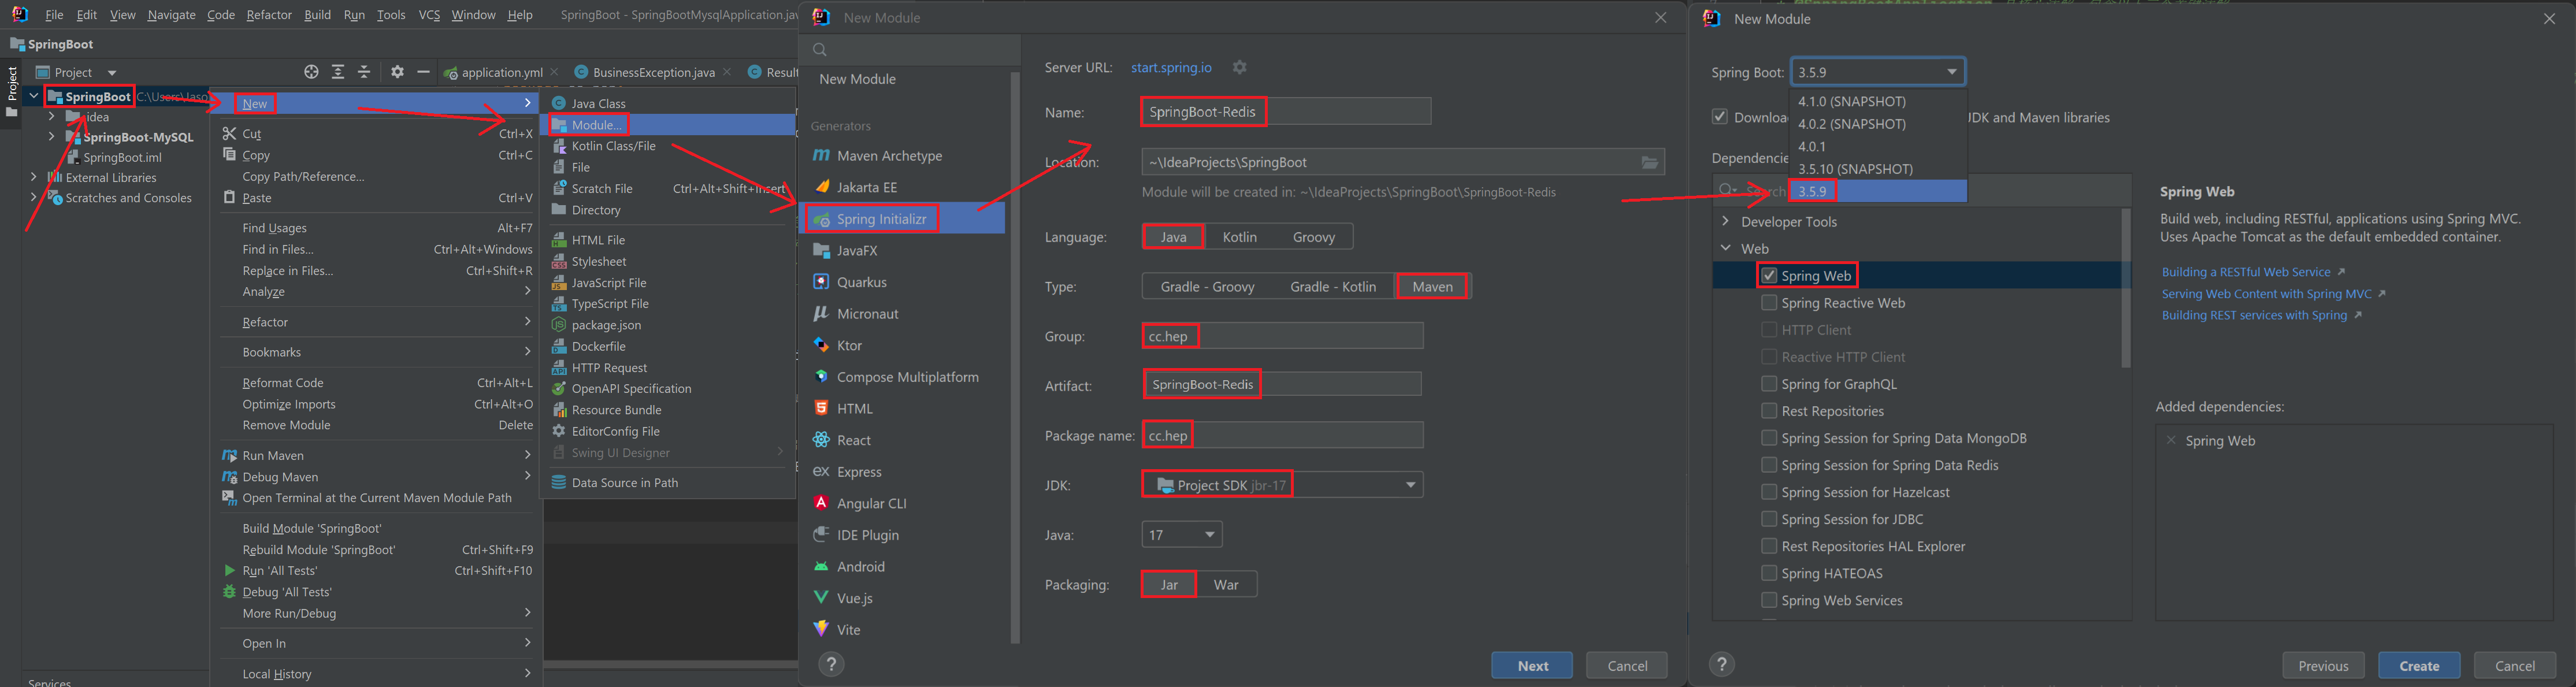Open the Java version dropdown
Viewport: 2576px width, 687px height.
[x=1181, y=535]
